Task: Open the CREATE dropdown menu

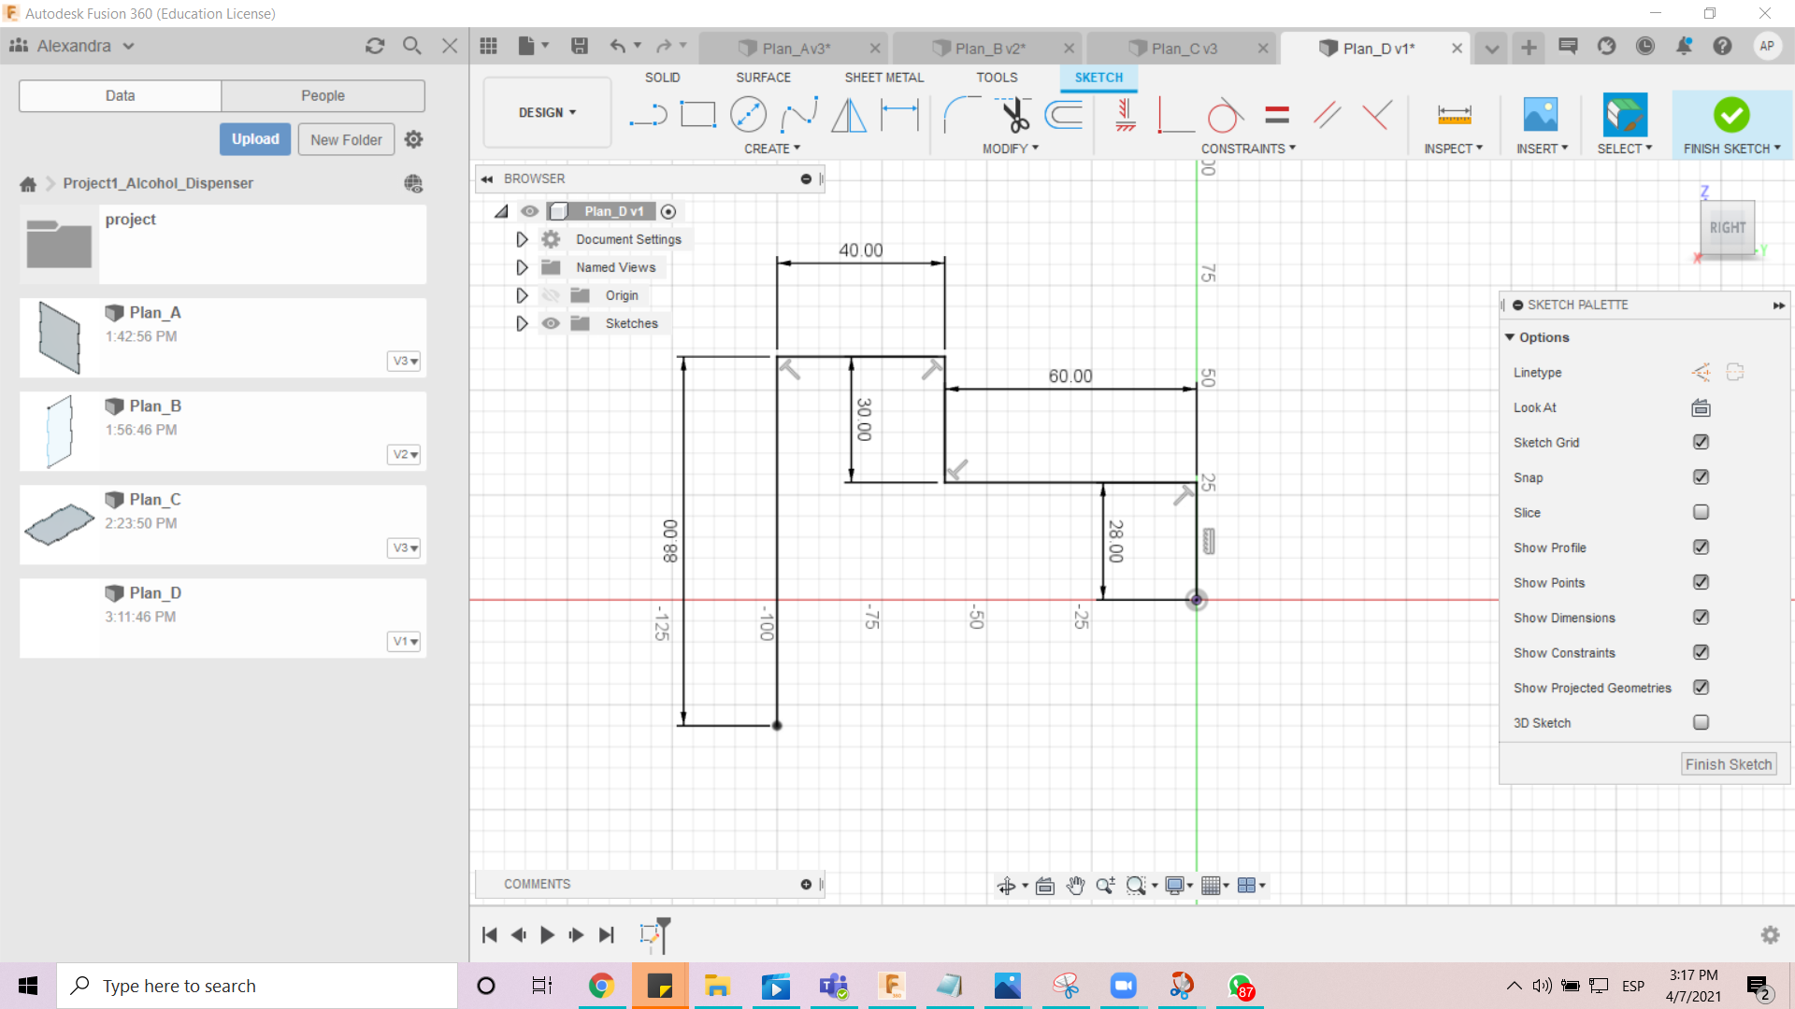Action: click(x=772, y=149)
